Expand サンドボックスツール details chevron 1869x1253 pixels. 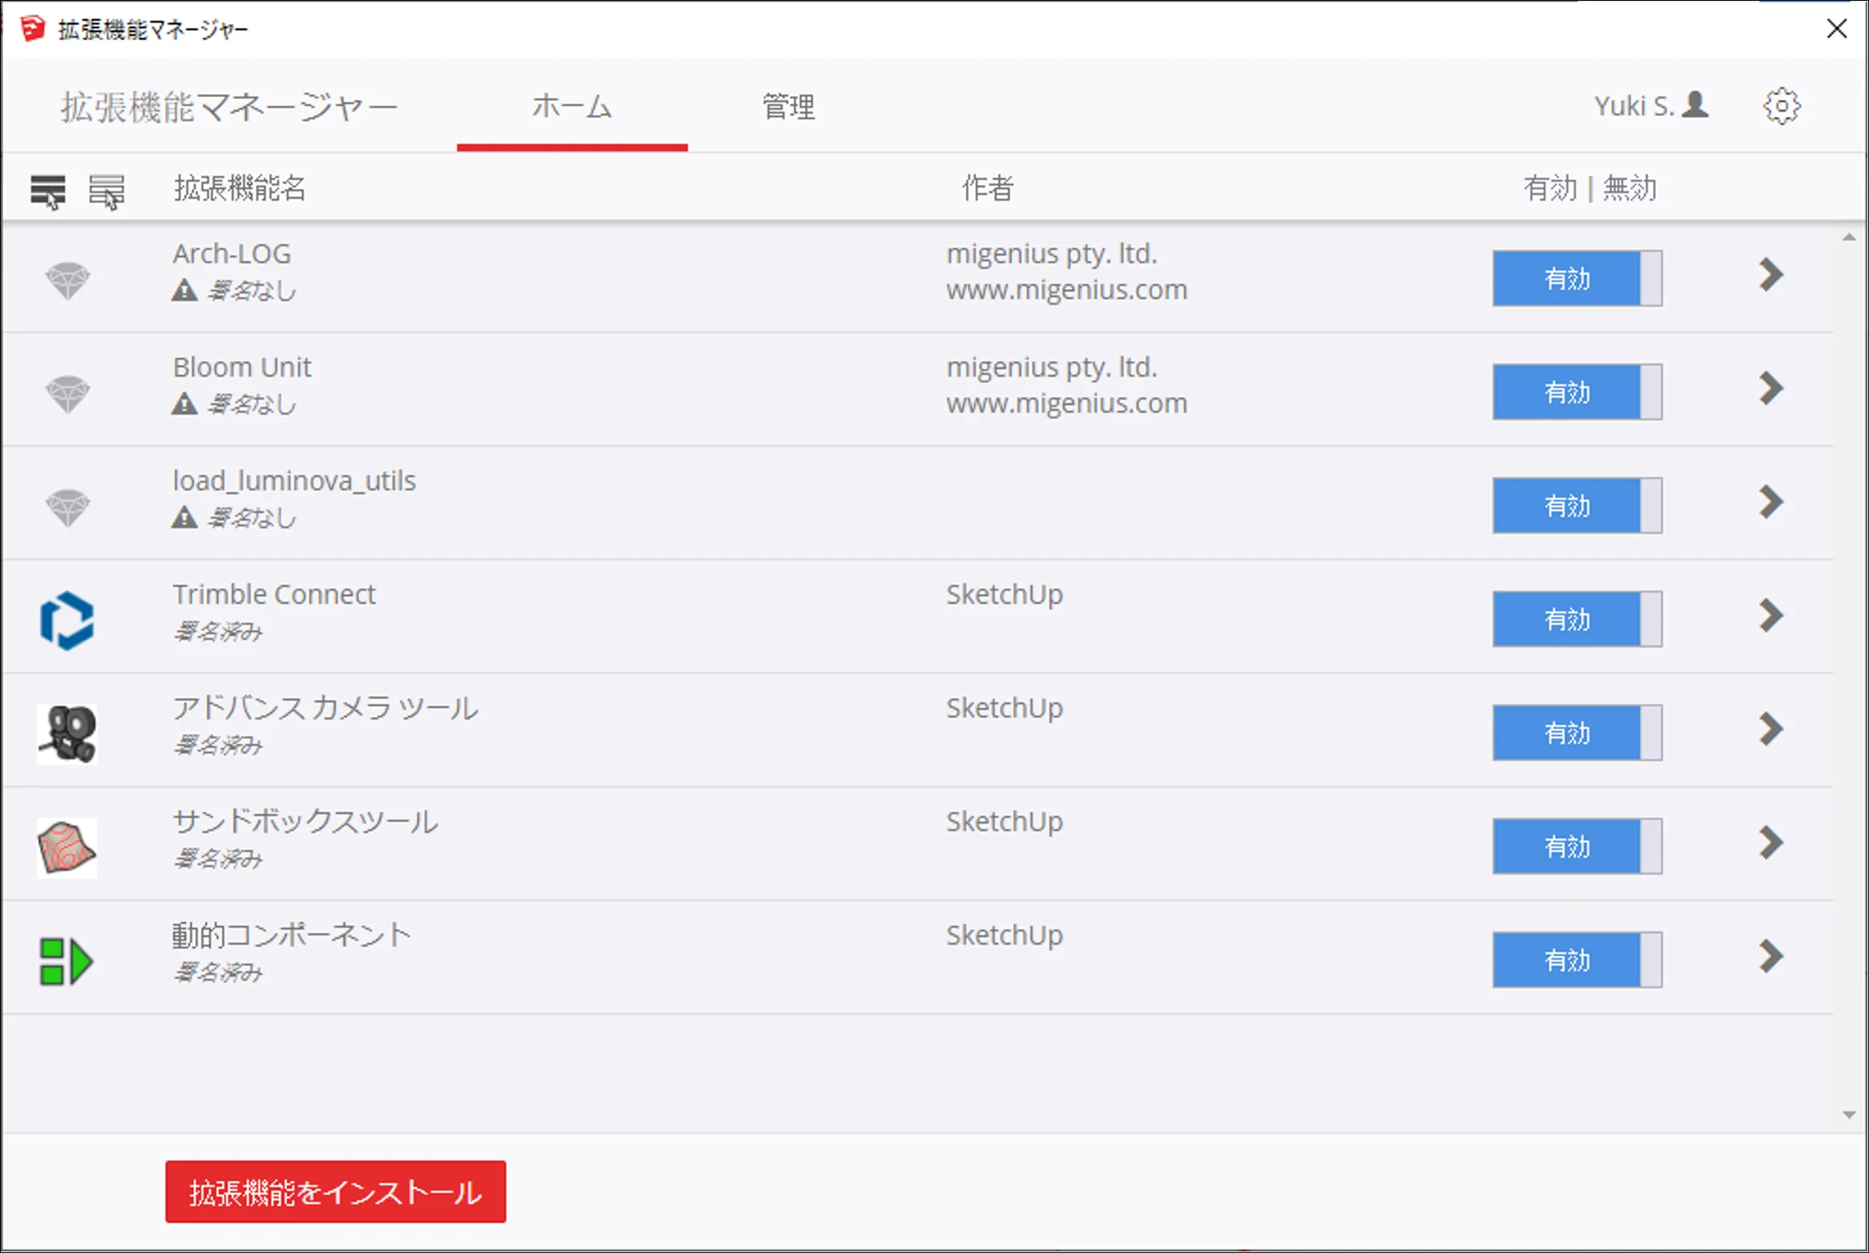1771,843
